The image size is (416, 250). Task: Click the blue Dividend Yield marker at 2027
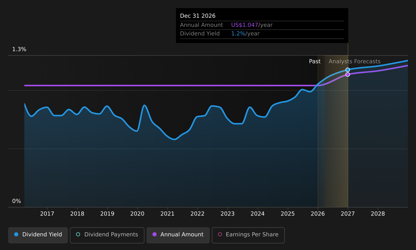[348, 70]
